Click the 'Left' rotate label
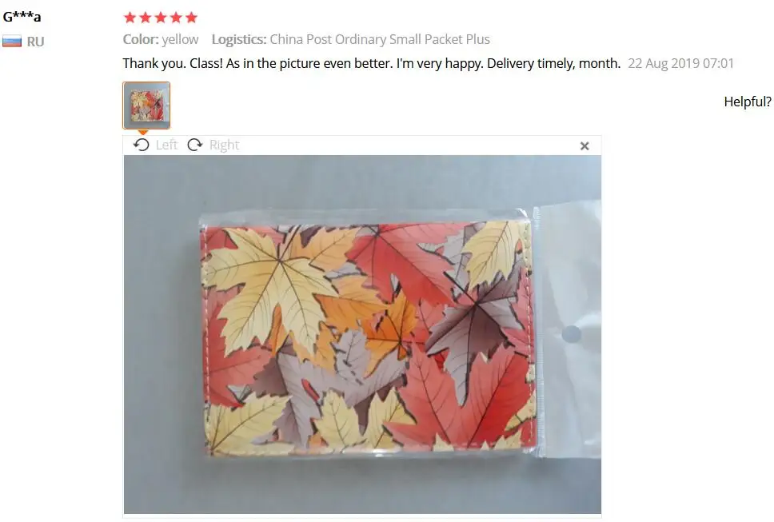Image resolution: width=774 pixels, height=522 pixels. point(166,145)
